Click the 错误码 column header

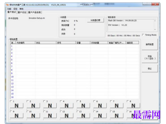click(132, 43)
